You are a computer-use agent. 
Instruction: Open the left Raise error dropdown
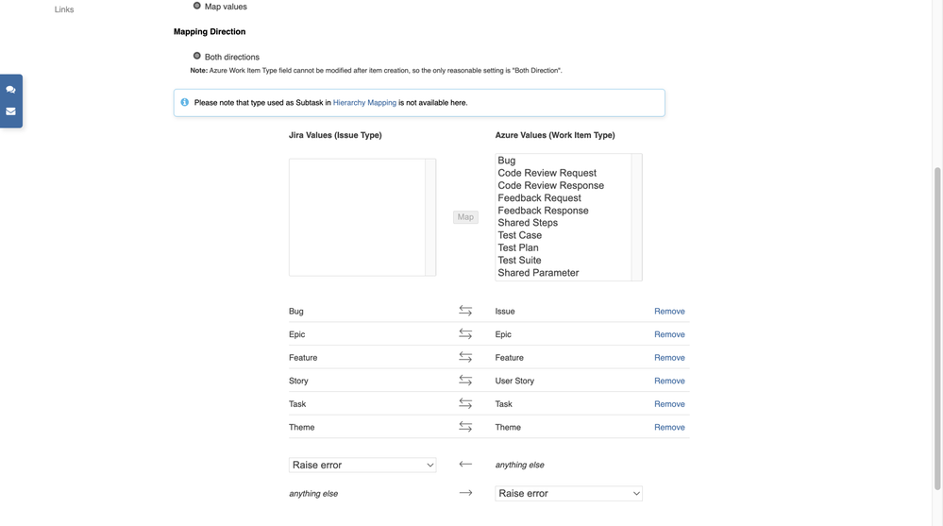362,465
